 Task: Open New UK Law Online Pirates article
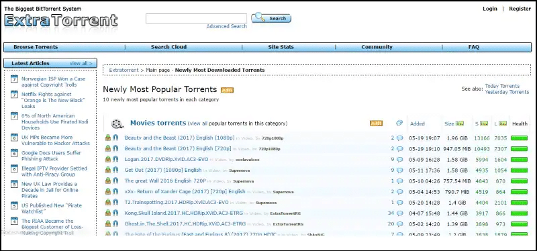pos(50,190)
